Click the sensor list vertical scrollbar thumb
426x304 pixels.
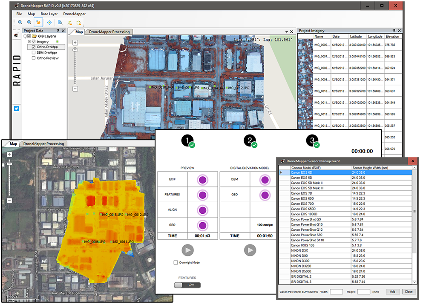pos(414,212)
